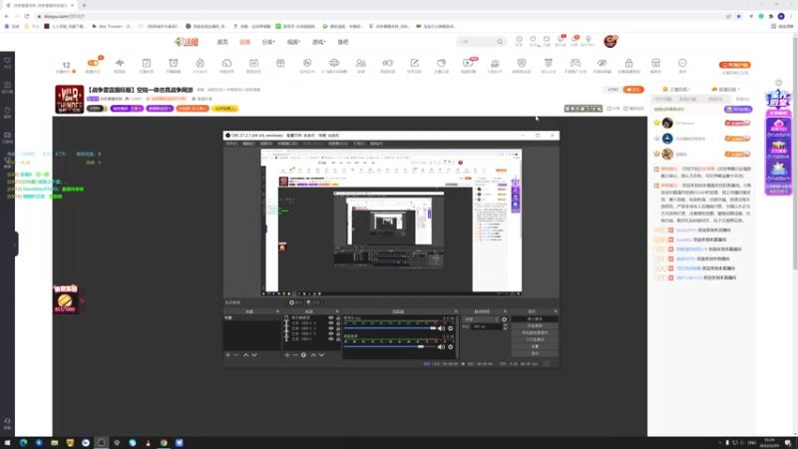Remove the scene with the OBS scenes minus icon
This screenshot has height=449, width=798.
coord(235,355)
